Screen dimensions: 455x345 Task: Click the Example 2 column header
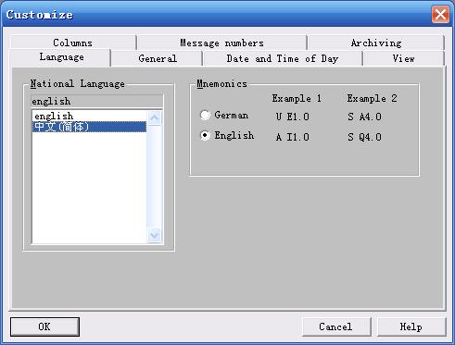pos(373,99)
